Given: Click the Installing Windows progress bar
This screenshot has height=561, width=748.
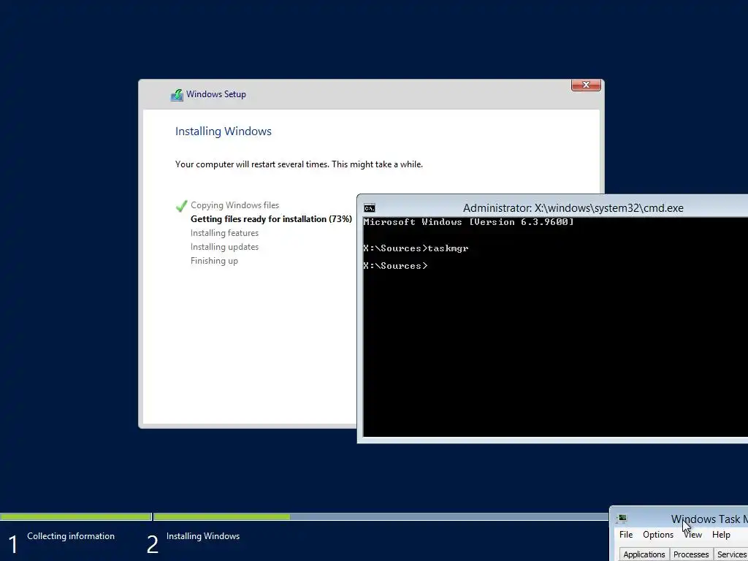Looking at the screenshot, I should 381,516.
